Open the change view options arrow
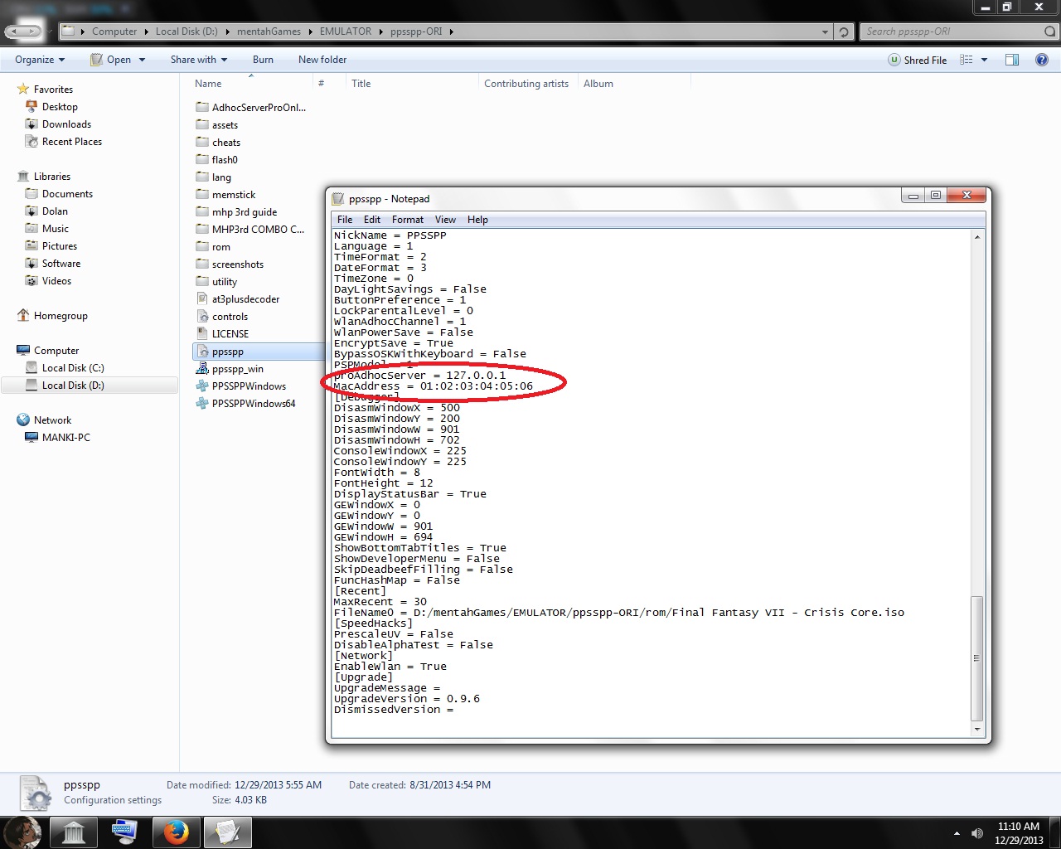The width and height of the screenshot is (1061, 849). click(x=985, y=60)
